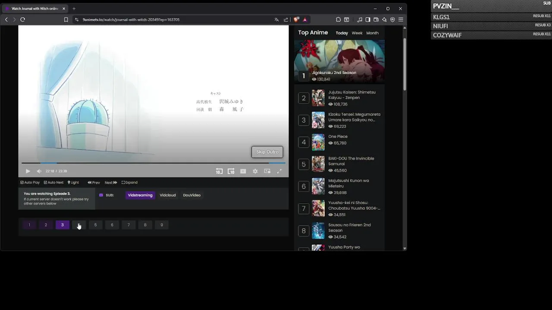The width and height of the screenshot is (552, 310).
Task: Uncheck the Auto Next checkbox
Action: coord(53,183)
